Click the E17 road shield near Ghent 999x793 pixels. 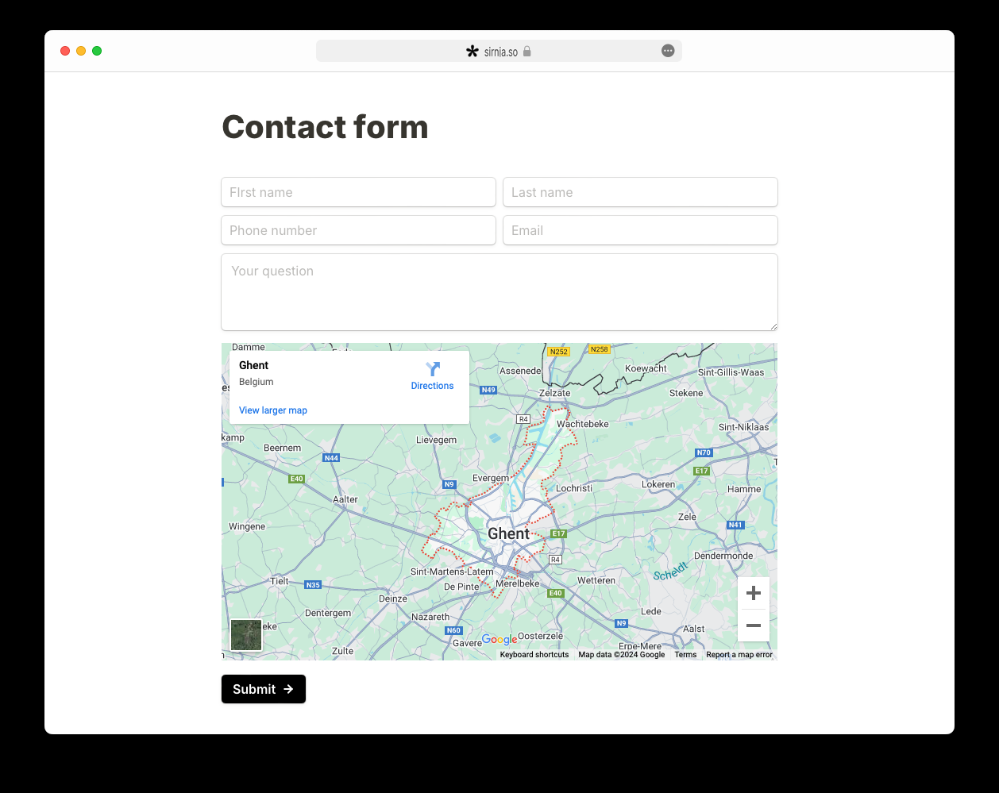(x=559, y=533)
